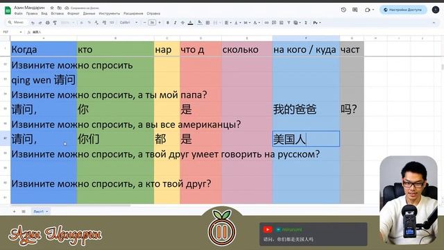Add a new sheet with plus
444x250 pixels.
coord(14,211)
